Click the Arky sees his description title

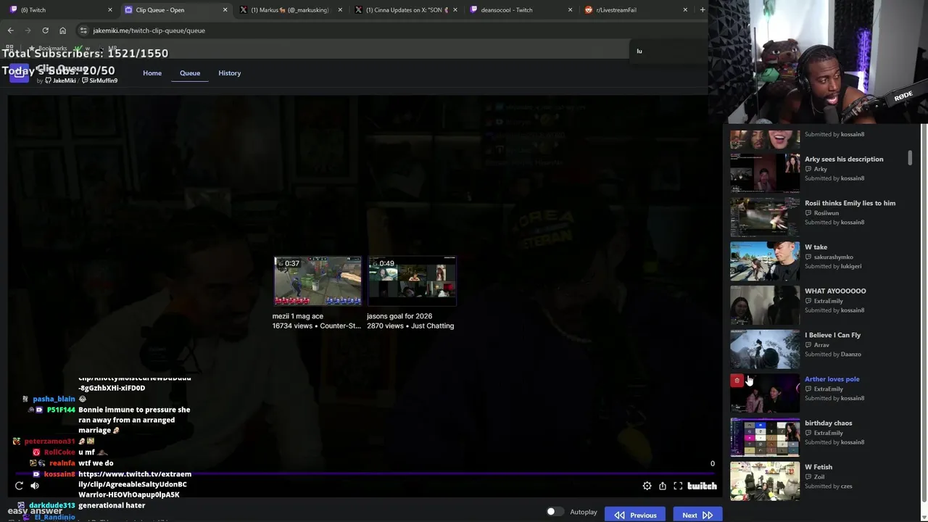(844, 159)
